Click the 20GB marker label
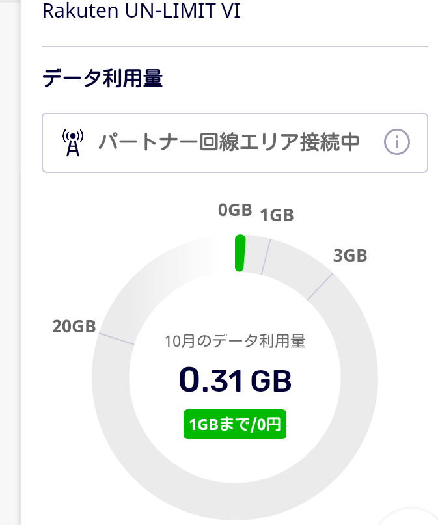This screenshot has height=525, width=438. 74,326
